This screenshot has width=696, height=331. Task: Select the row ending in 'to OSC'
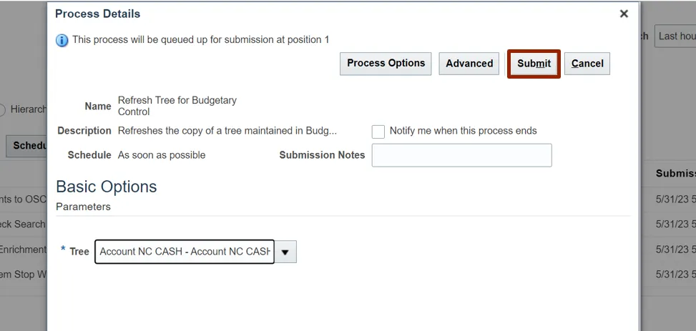point(24,199)
